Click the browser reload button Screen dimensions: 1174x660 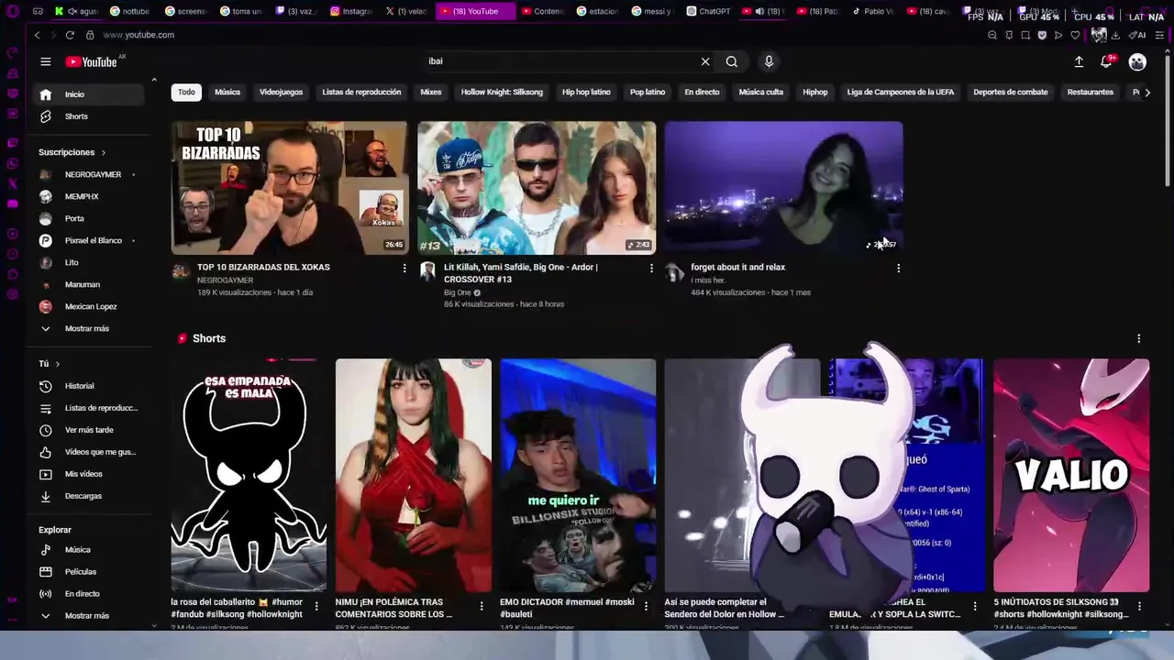pyautogui.click(x=70, y=35)
